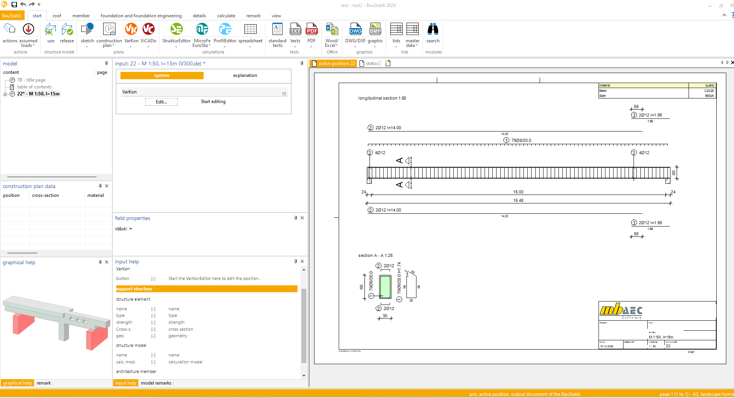
Task: Open the DWG/DXF export dropdown
Action: [x=355, y=47]
